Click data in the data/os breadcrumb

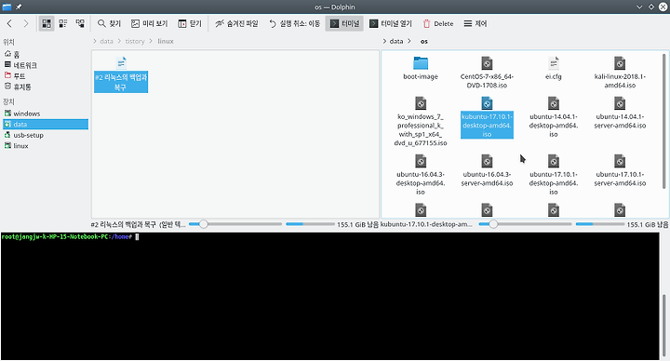(x=396, y=41)
